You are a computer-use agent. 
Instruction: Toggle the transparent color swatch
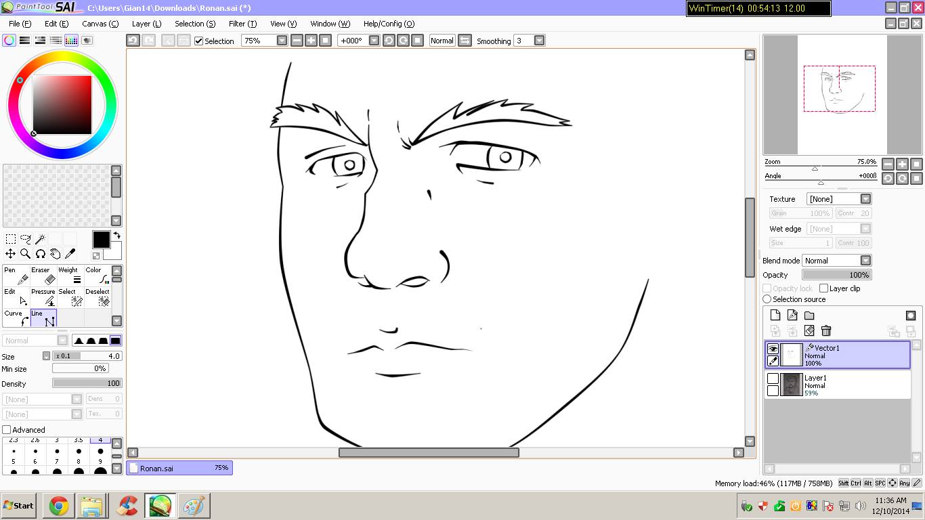tap(96, 256)
